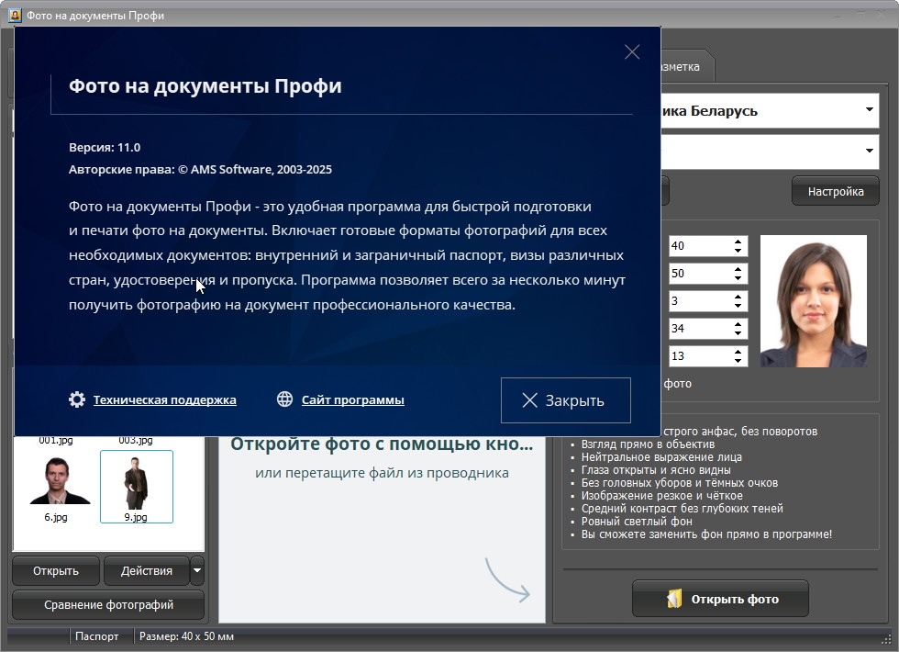Click the Открыть button under the file list
Screen dimensions: 899x652
pyautogui.click(x=56, y=571)
